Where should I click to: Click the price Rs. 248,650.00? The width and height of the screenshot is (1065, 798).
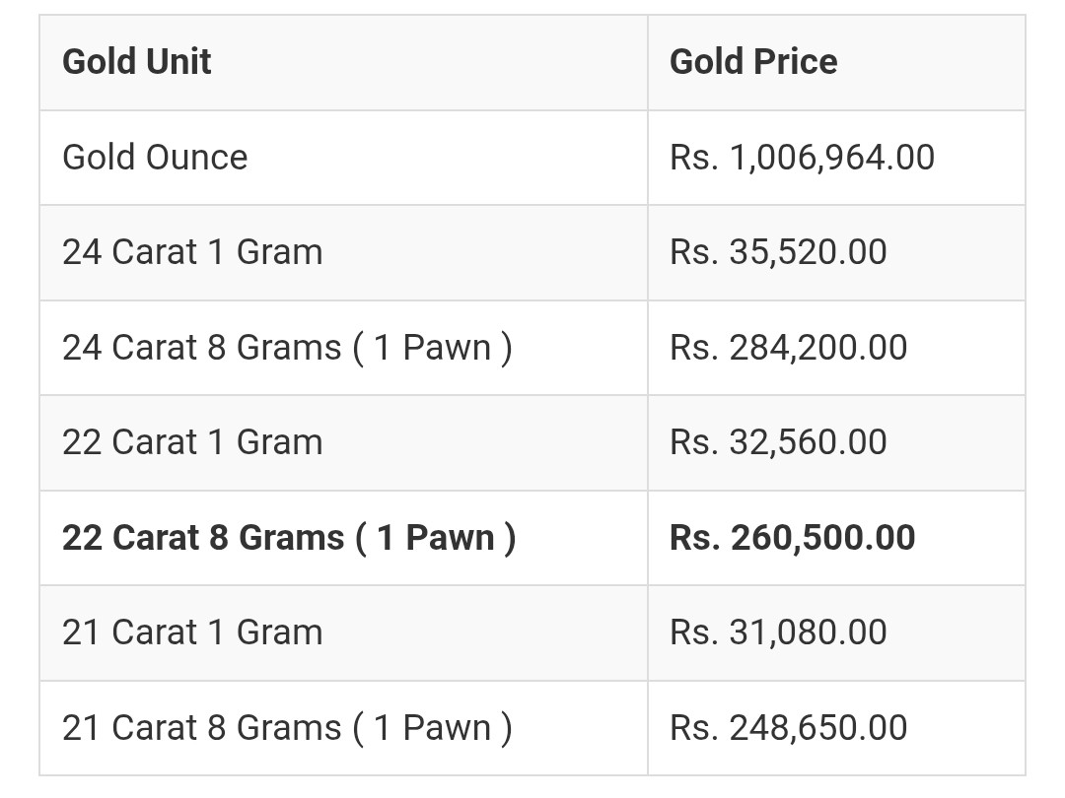point(789,728)
